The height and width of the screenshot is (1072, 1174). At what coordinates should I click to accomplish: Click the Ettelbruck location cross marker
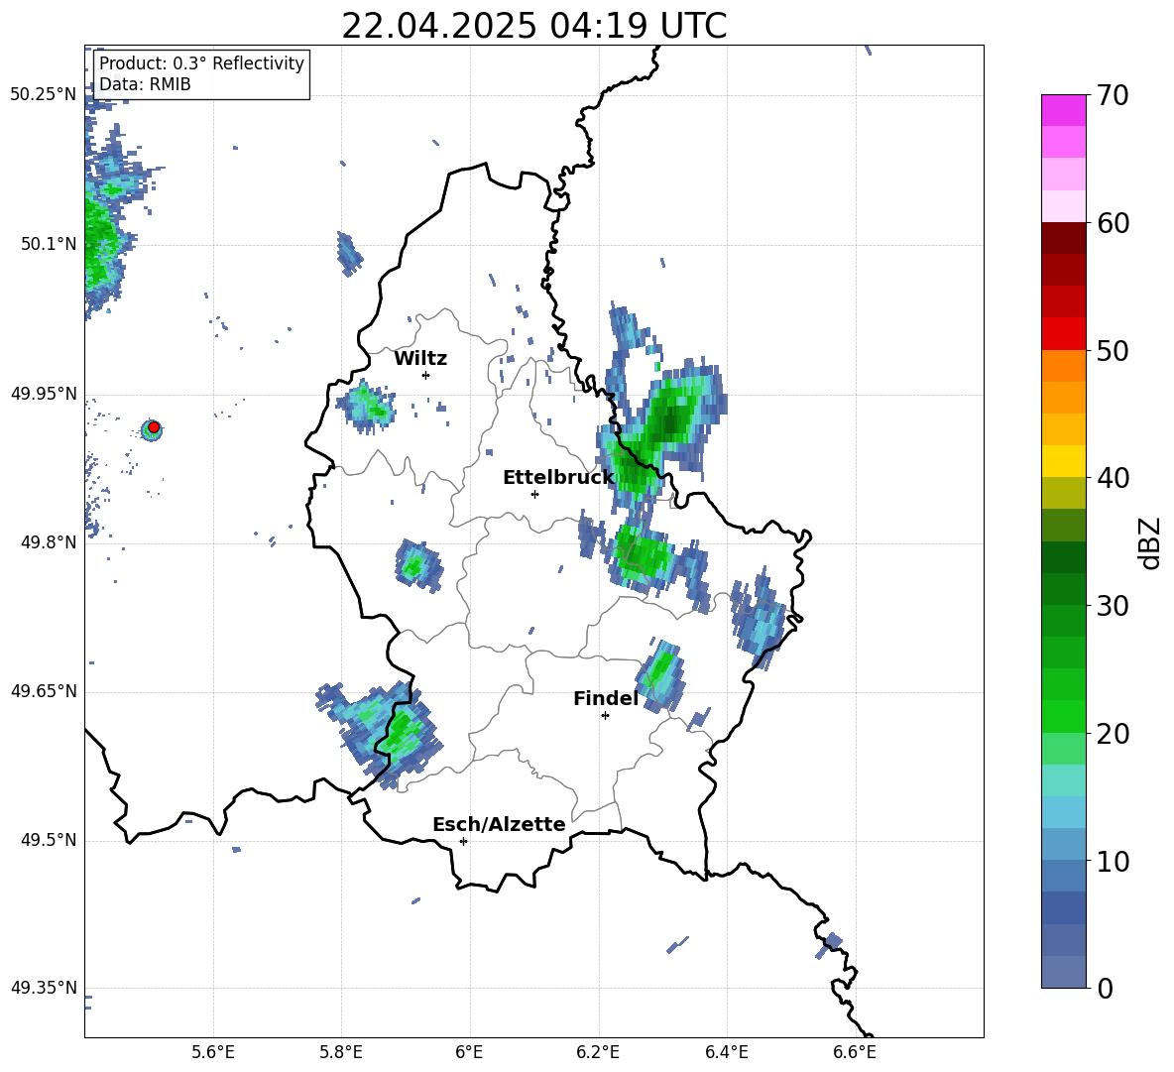tap(534, 494)
